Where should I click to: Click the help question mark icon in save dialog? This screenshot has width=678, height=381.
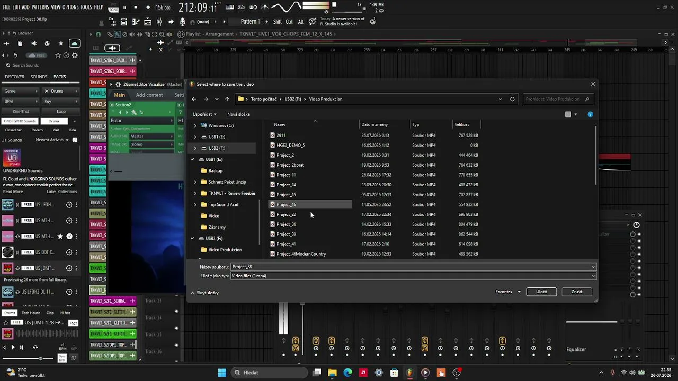point(590,114)
